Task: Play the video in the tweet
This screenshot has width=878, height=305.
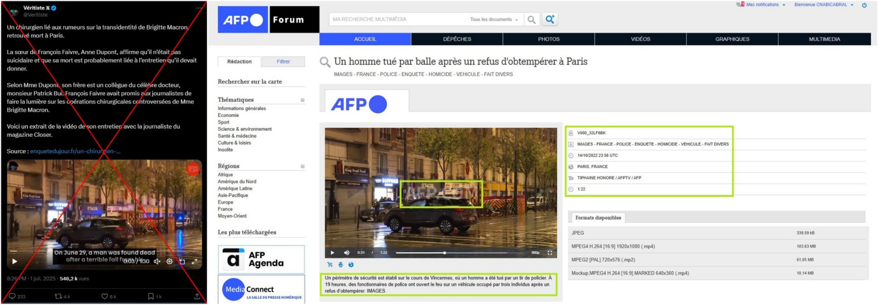Action: click(15, 262)
